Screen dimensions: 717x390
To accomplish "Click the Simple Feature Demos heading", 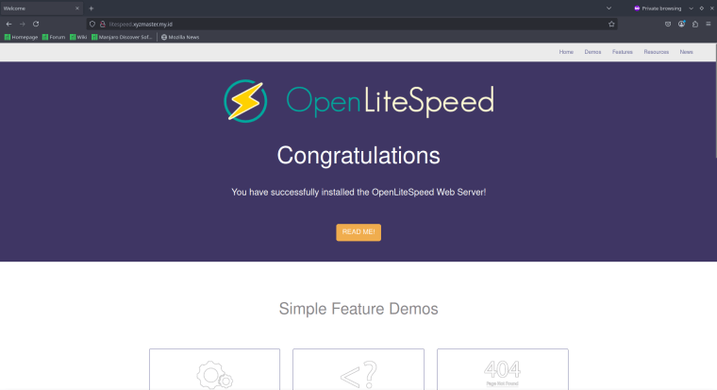I will pos(358,309).
